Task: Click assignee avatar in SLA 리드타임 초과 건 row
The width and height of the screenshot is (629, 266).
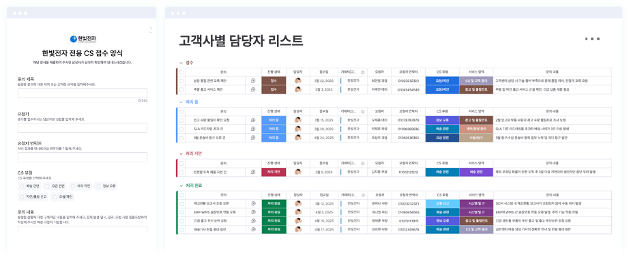Action: [297, 129]
